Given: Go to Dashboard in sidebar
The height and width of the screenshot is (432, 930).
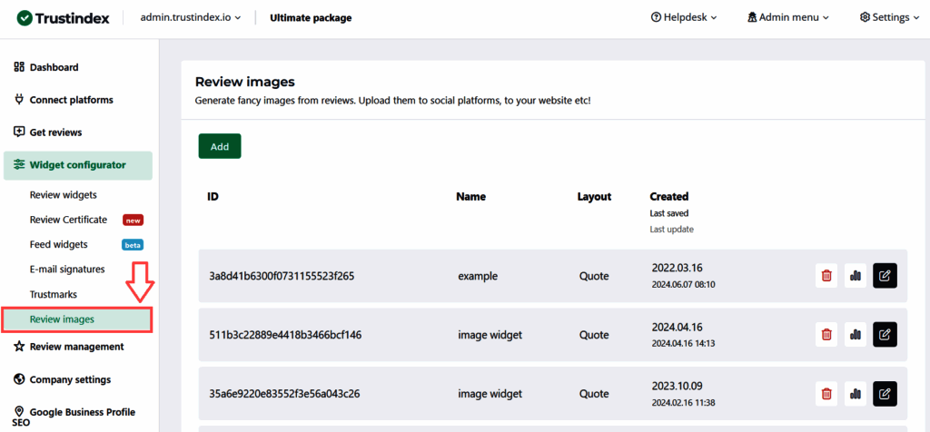Looking at the screenshot, I should [54, 67].
